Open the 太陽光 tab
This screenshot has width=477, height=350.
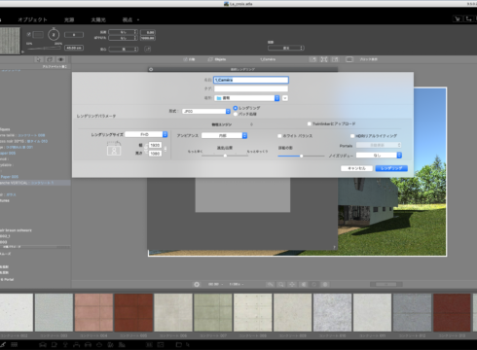click(x=98, y=19)
